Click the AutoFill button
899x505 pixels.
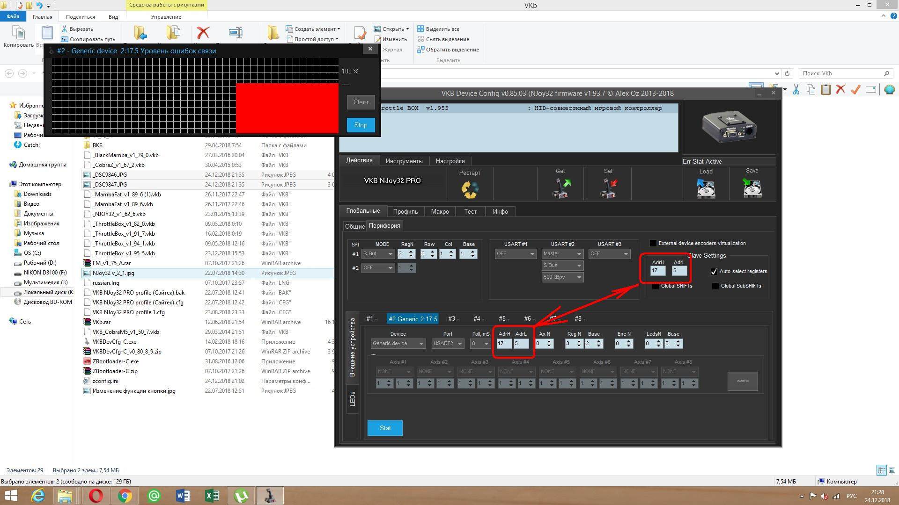point(743,381)
